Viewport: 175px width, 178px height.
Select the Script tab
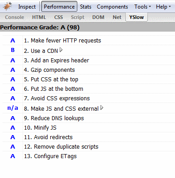pyautogui.click(x=77, y=17)
